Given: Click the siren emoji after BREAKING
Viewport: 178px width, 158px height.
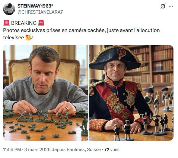Looking at the screenshot, I should pos(41,23).
